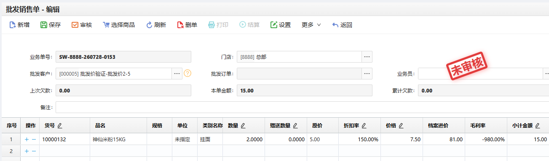Viewport: 549px width, 161px height.
Task: Click cell 货号 10000132
Action: pos(65,139)
